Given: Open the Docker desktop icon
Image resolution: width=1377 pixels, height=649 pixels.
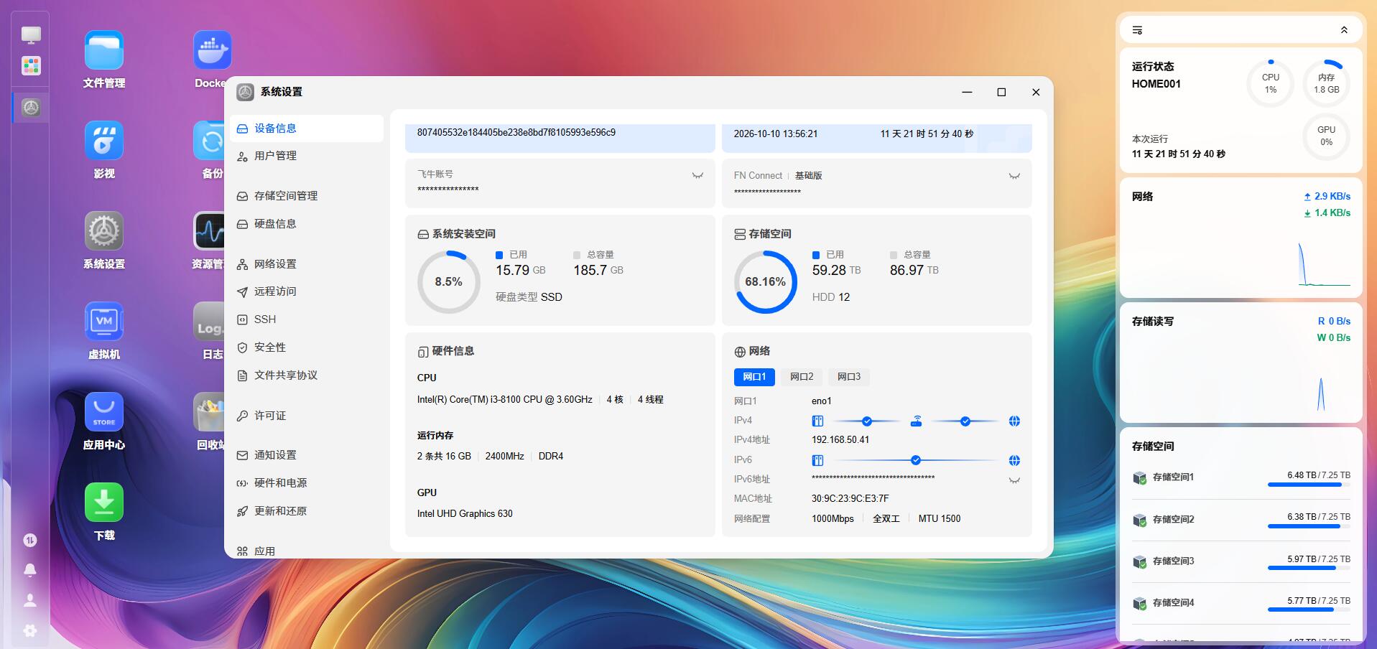Looking at the screenshot, I should 213,50.
